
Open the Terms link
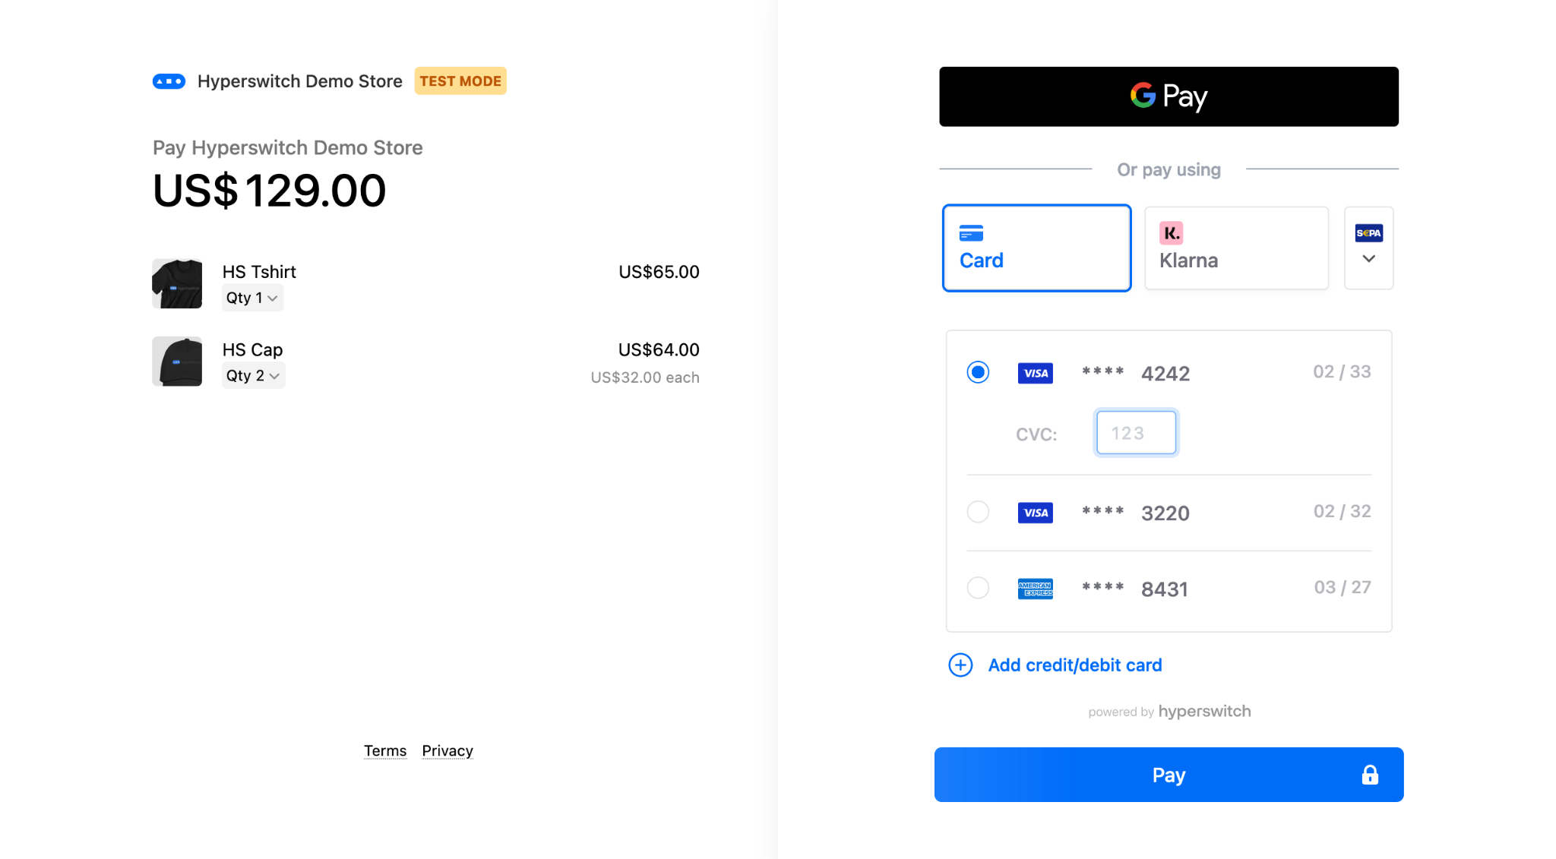point(384,751)
